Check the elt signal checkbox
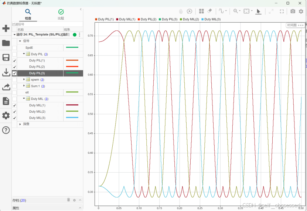307x211 pixels. pyautogui.click(x=14, y=92)
